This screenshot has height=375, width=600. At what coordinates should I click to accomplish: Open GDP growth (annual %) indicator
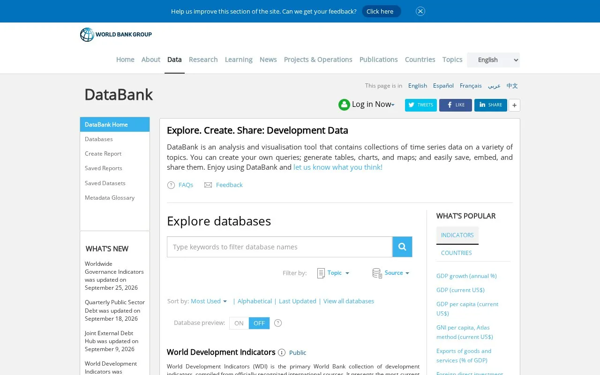pos(466,276)
